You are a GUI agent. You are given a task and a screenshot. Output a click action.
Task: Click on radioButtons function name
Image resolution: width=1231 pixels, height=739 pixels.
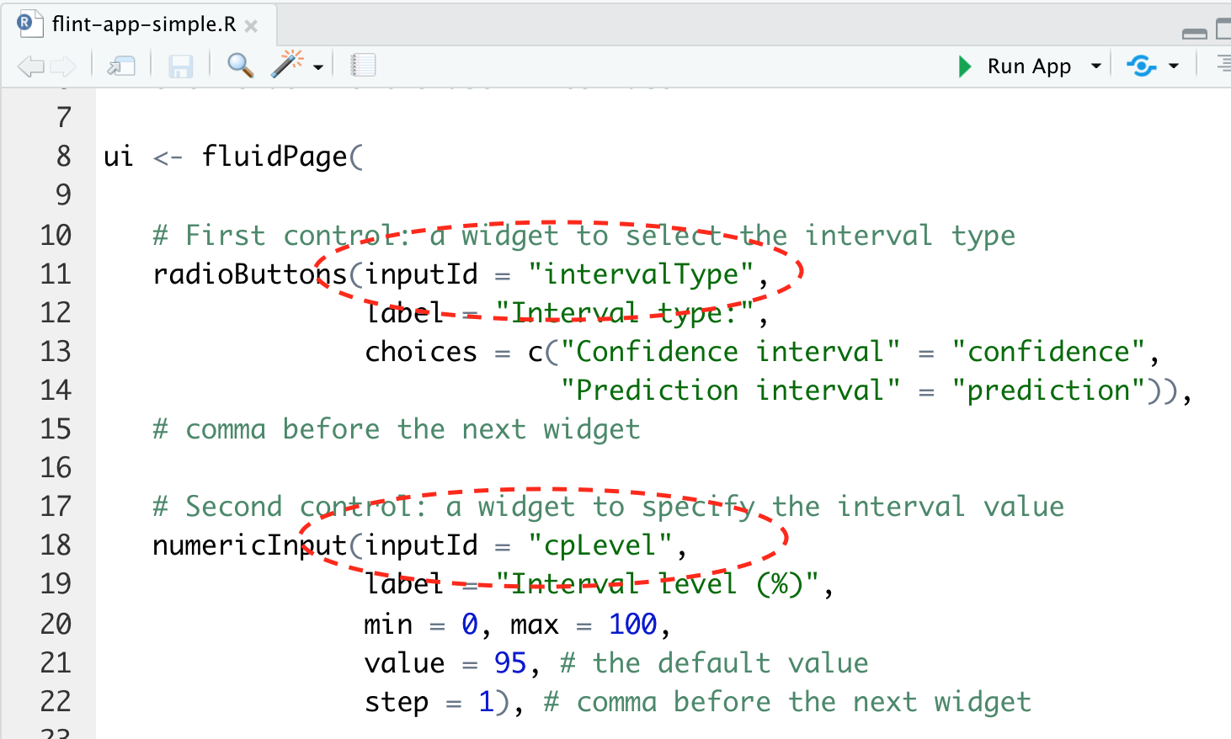point(250,274)
